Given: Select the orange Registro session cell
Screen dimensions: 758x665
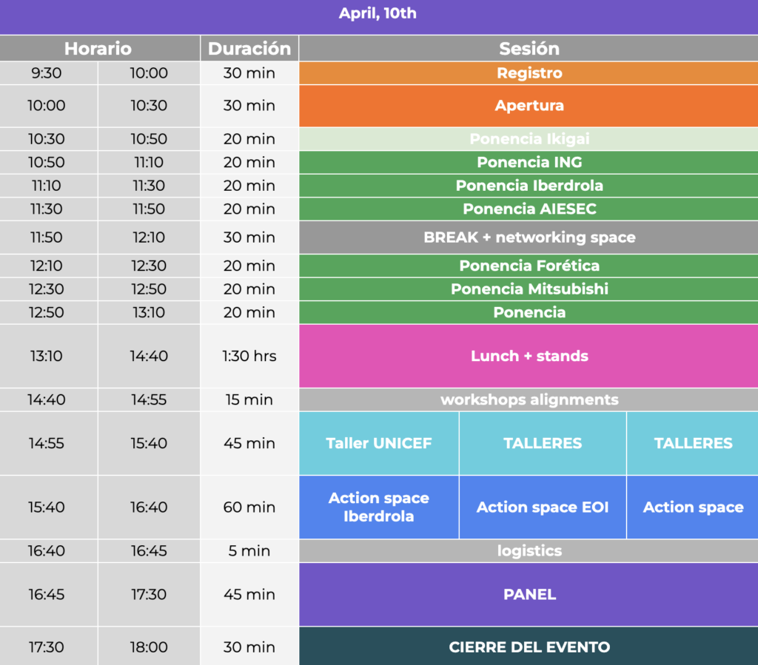Looking at the screenshot, I should click(x=529, y=73).
